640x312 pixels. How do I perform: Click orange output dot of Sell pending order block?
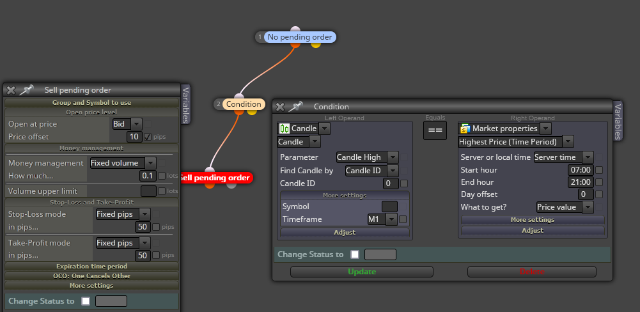209,185
